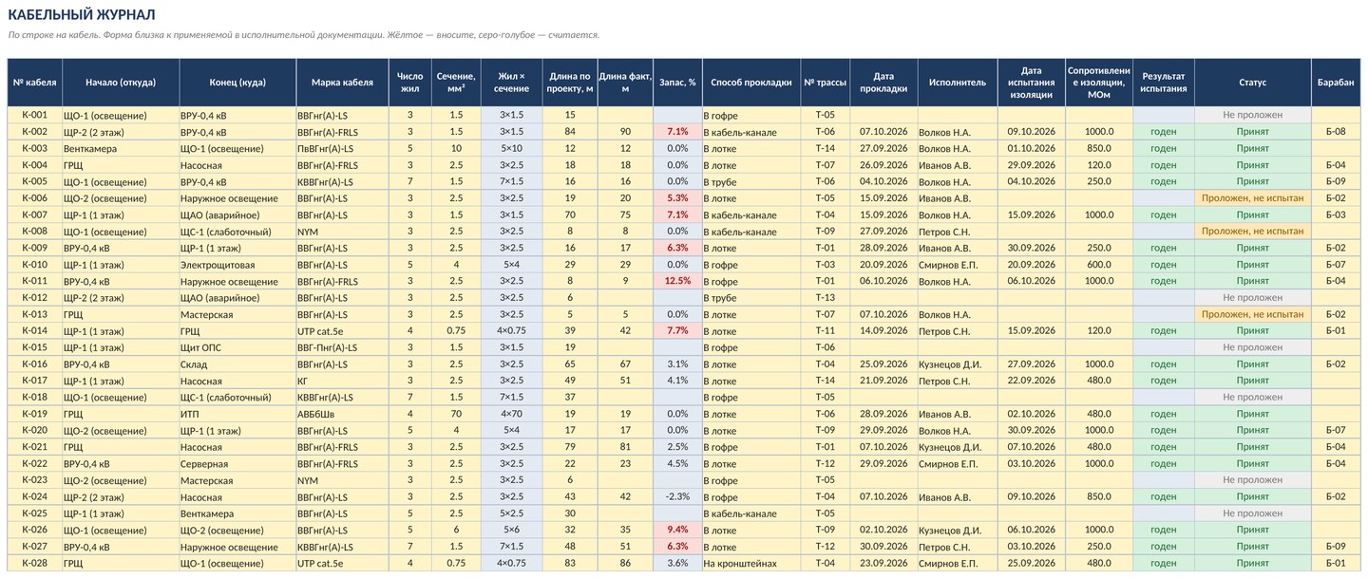Viewport: 1368px width, 578px height.
Task: Click 'На кронштейнах' laying method cell
Action: [x=751, y=564]
